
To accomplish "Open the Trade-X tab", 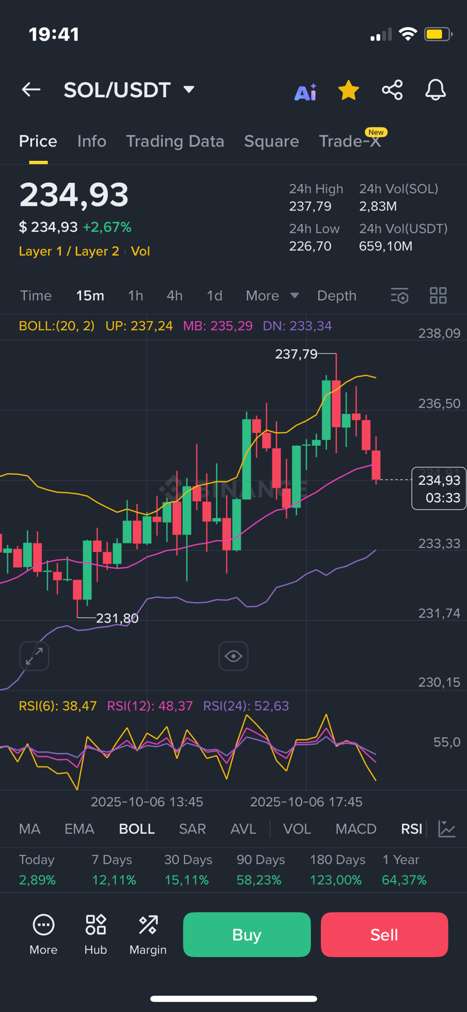I will pos(350,141).
